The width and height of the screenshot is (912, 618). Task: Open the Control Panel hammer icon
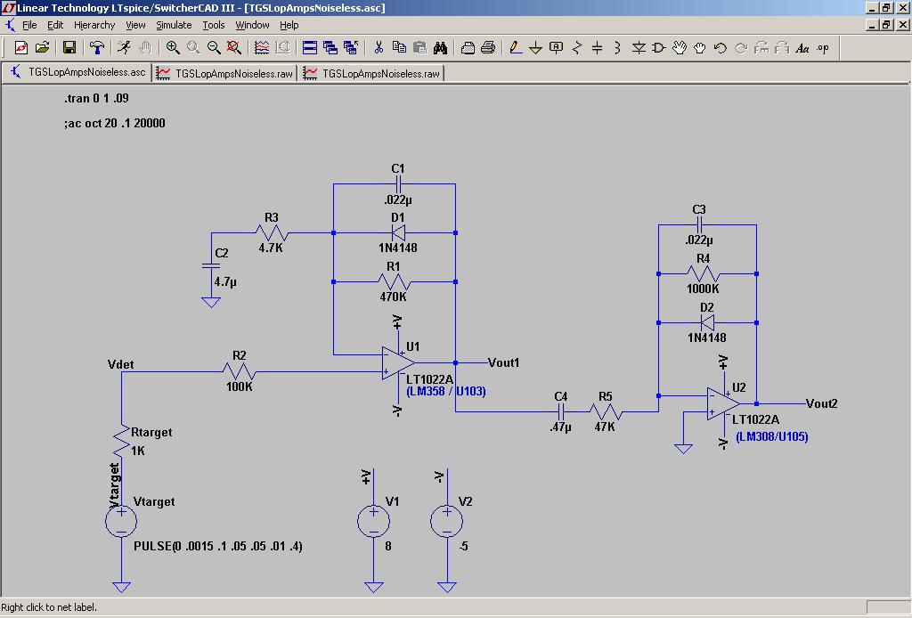(x=97, y=48)
